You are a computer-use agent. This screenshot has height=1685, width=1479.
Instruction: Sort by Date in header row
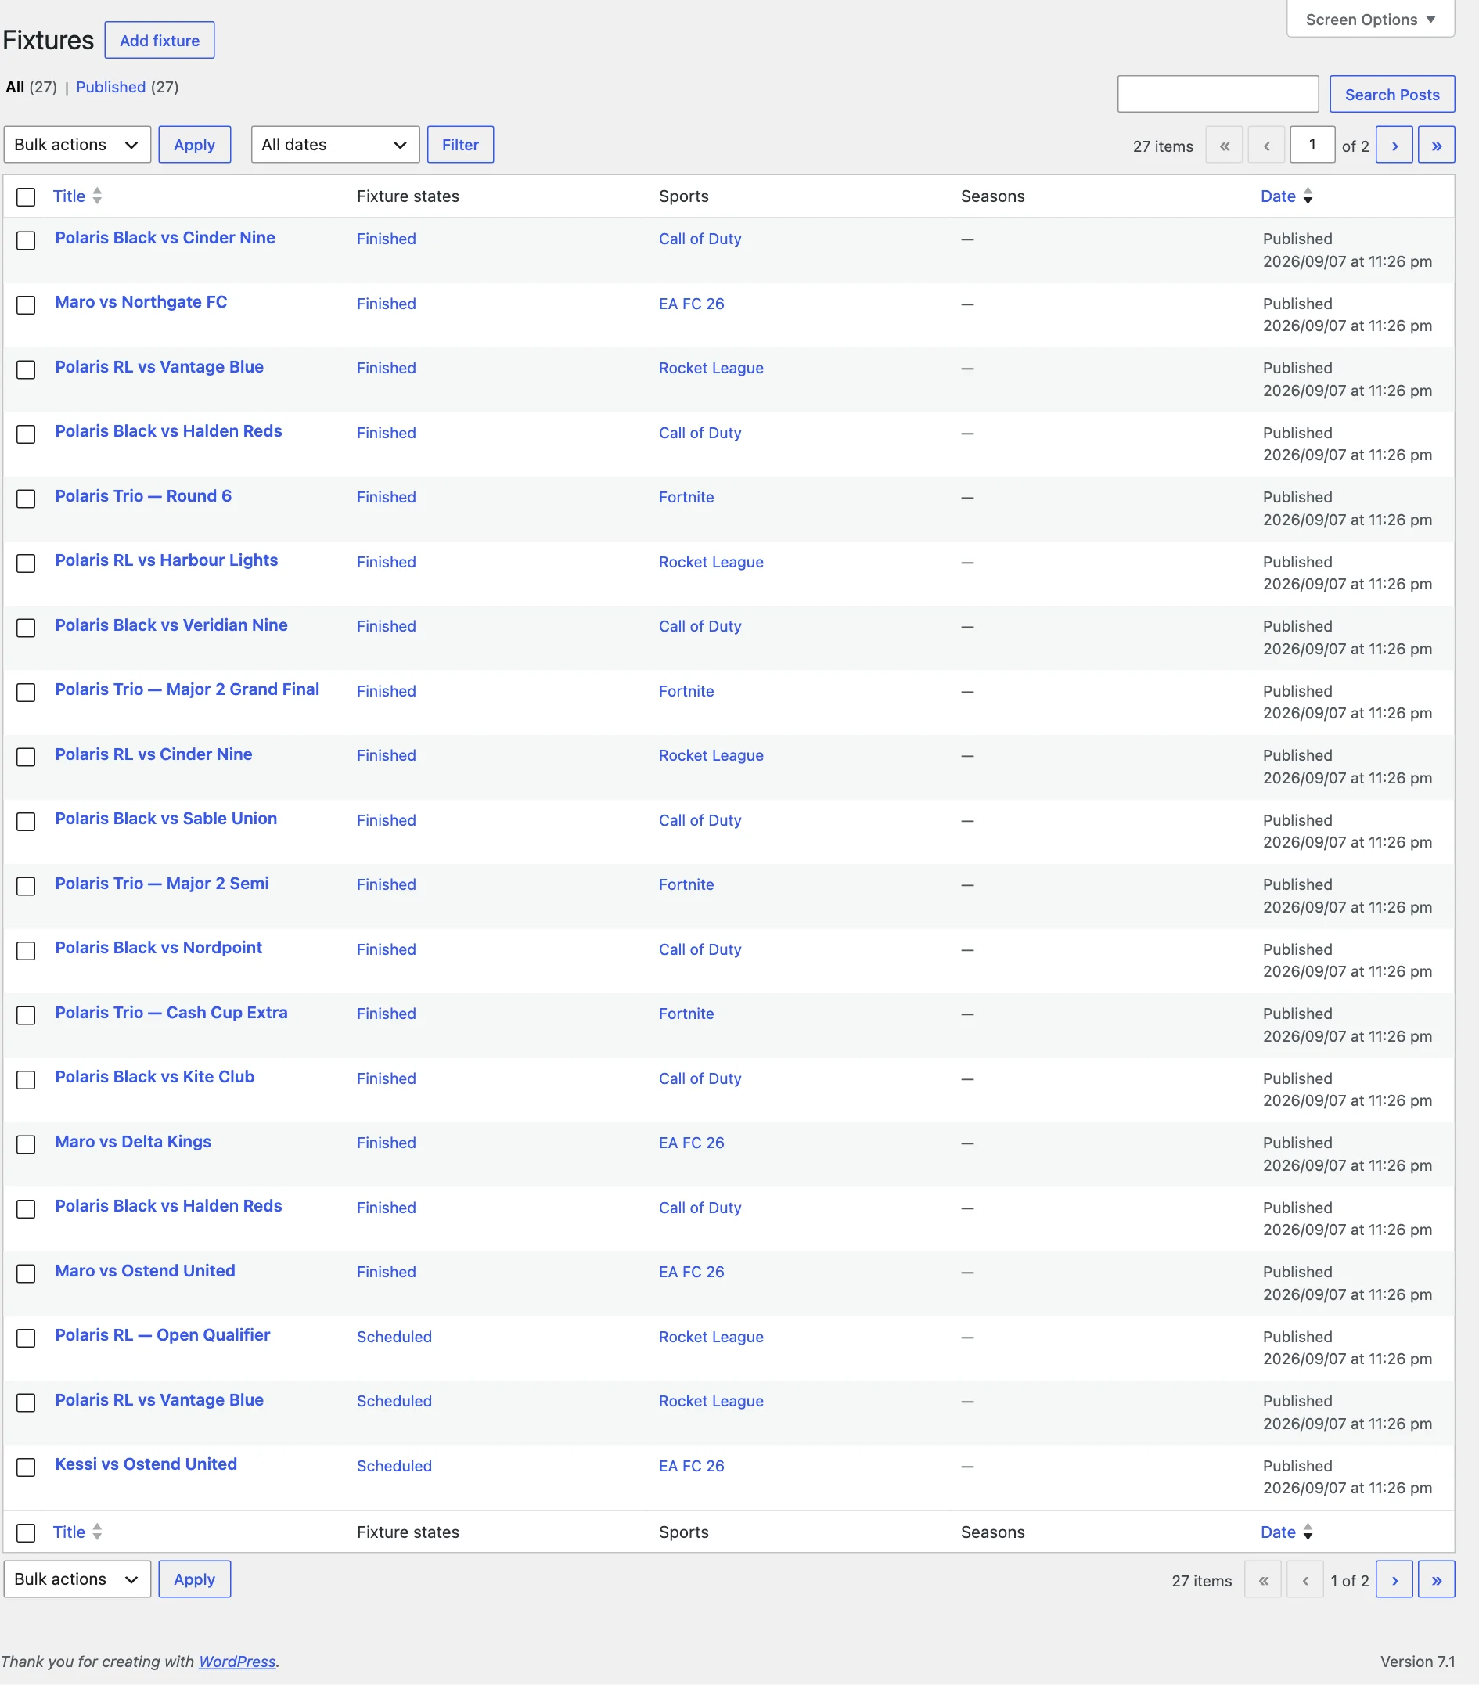click(1286, 196)
